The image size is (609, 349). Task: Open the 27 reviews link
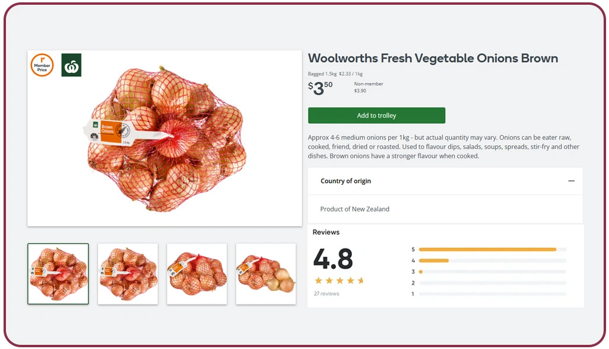[x=326, y=293]
